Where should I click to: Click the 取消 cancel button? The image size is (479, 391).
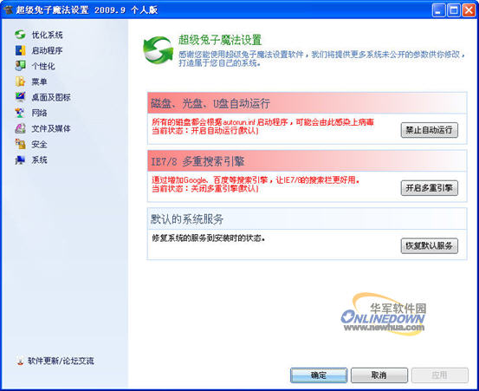(379, 375)
